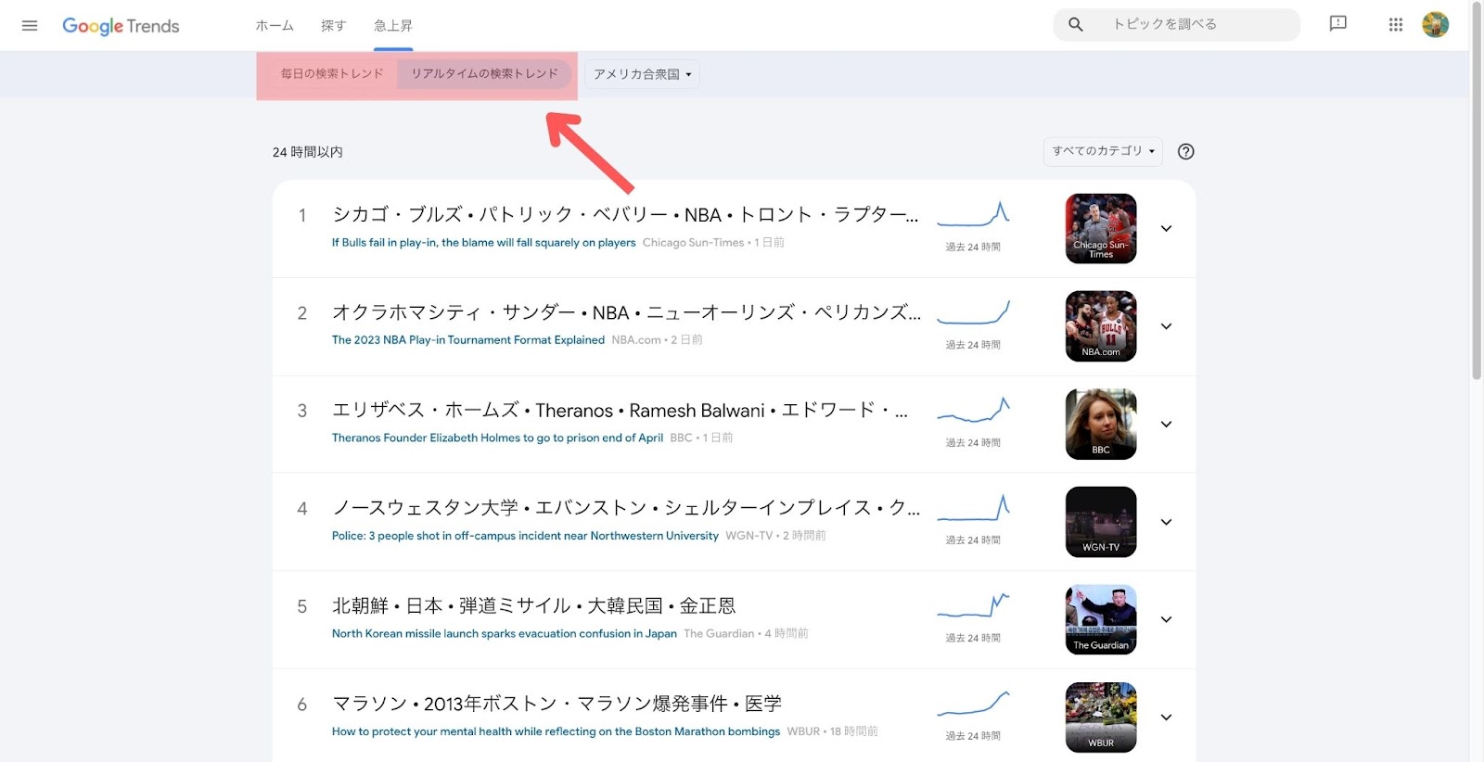The width and height of the screenshot is (1484, 762).
Task: Click the 24 時間以内 label
Action: click(x=308, y=152)
